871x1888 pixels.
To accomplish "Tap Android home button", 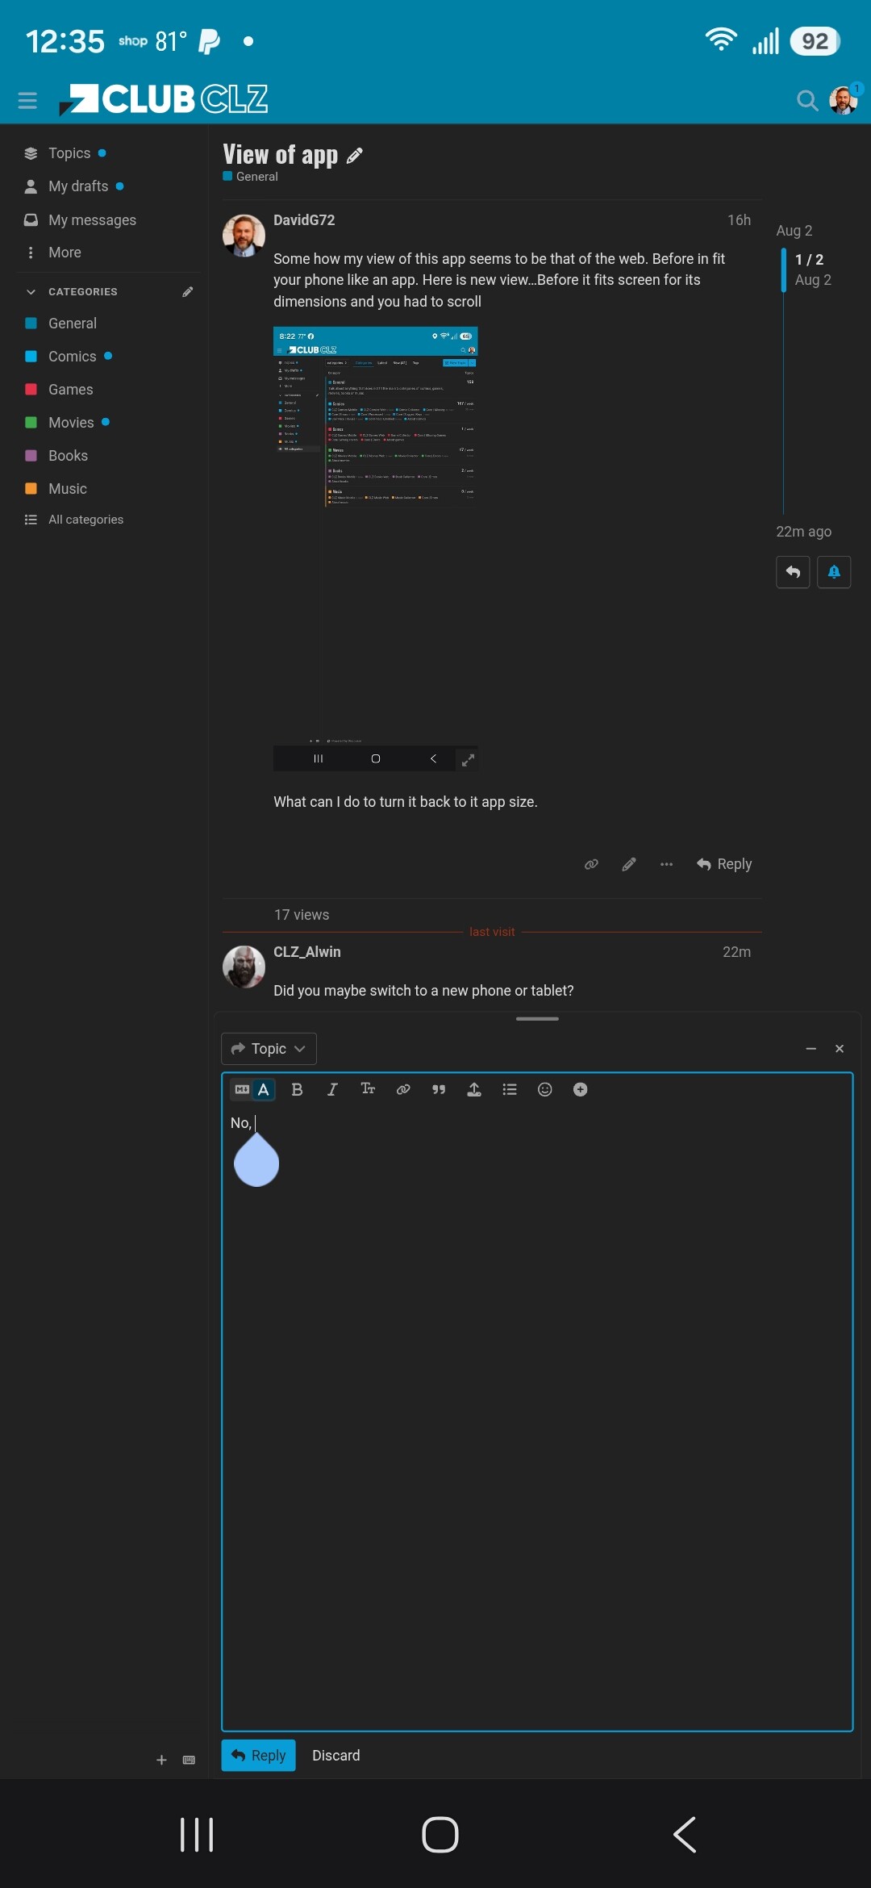I will coord(440,1835).
